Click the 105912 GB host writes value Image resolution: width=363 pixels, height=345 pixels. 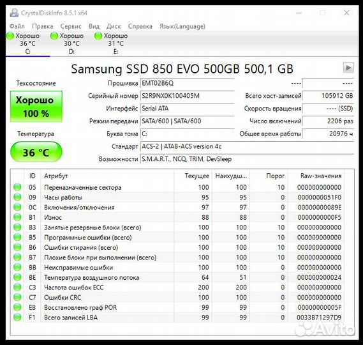click(329, 96)
